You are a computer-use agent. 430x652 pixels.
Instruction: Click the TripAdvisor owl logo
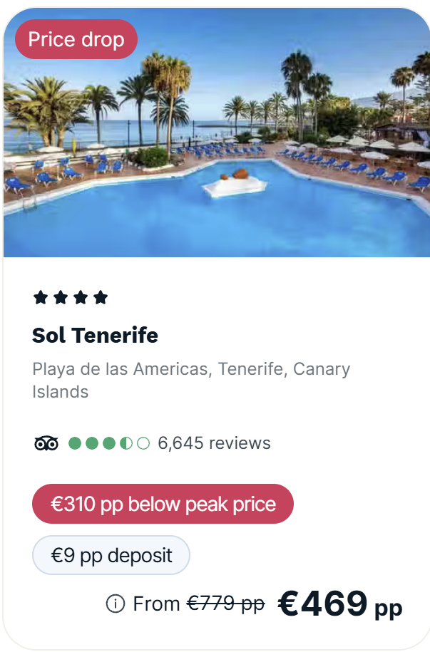pos(46,443)
